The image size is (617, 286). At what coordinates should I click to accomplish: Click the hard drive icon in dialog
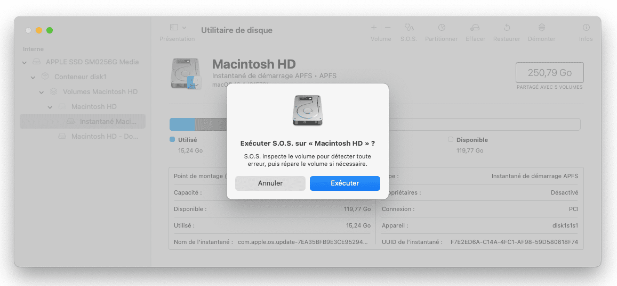[x=308, y=111]
